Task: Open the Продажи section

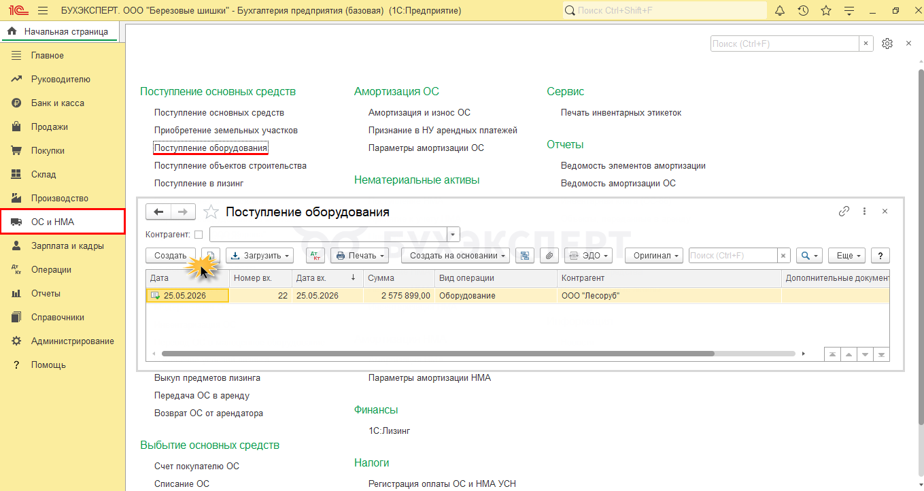Action: [63, 126]
